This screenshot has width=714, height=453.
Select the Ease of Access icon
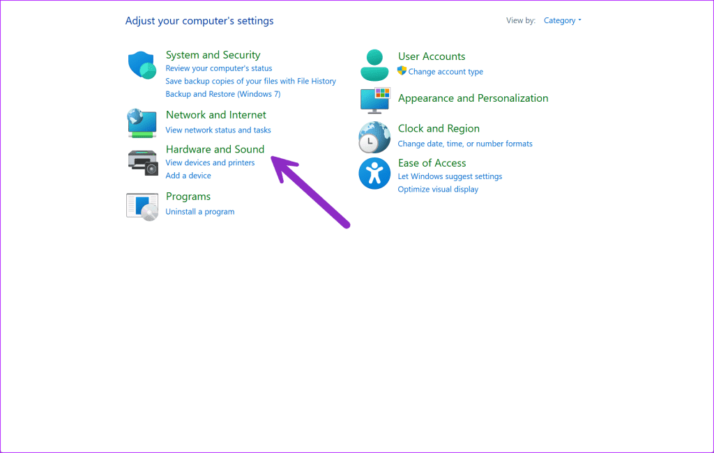coord(374,174)
